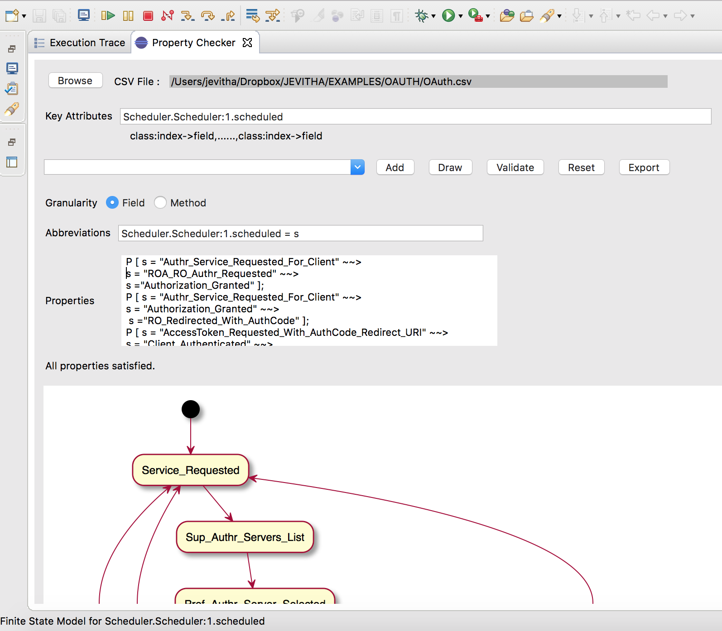Switch to the Execution Trace tab
The image size is (722, 631).
click(x=80, y=43)
